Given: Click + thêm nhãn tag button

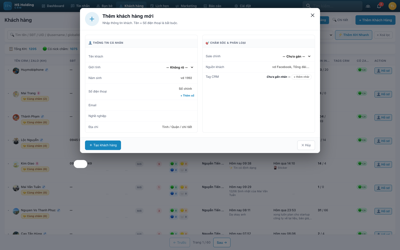Looking at the screenshot, I should point(301,77).
